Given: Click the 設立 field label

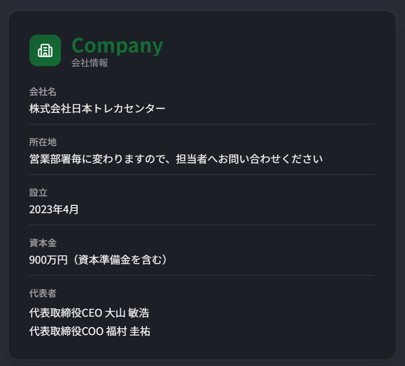Looking at the screenshot, I should click(x=38, y=193).
